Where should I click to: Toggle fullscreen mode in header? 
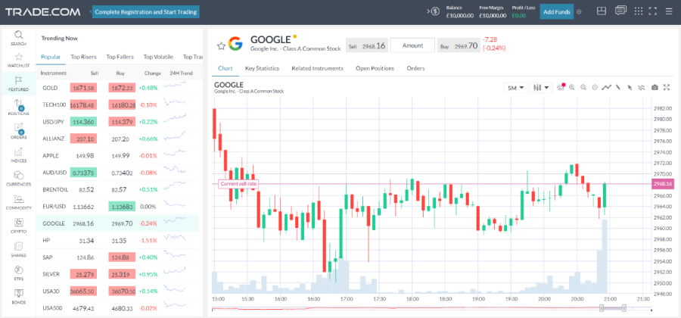(x=652, y=11)
